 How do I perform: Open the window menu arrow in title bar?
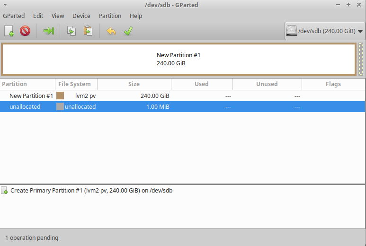click(x=5, y=5)
